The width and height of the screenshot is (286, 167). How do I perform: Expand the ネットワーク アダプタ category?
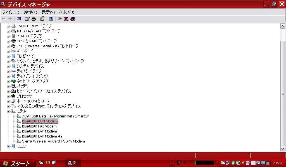pyautogui.click(x=8, y=81)
